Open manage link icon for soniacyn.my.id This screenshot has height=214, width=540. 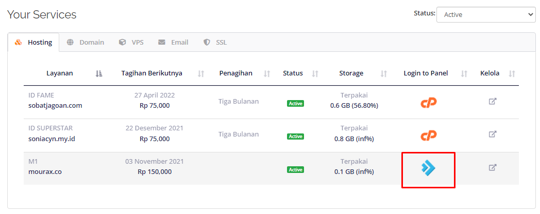click(493, 134)
